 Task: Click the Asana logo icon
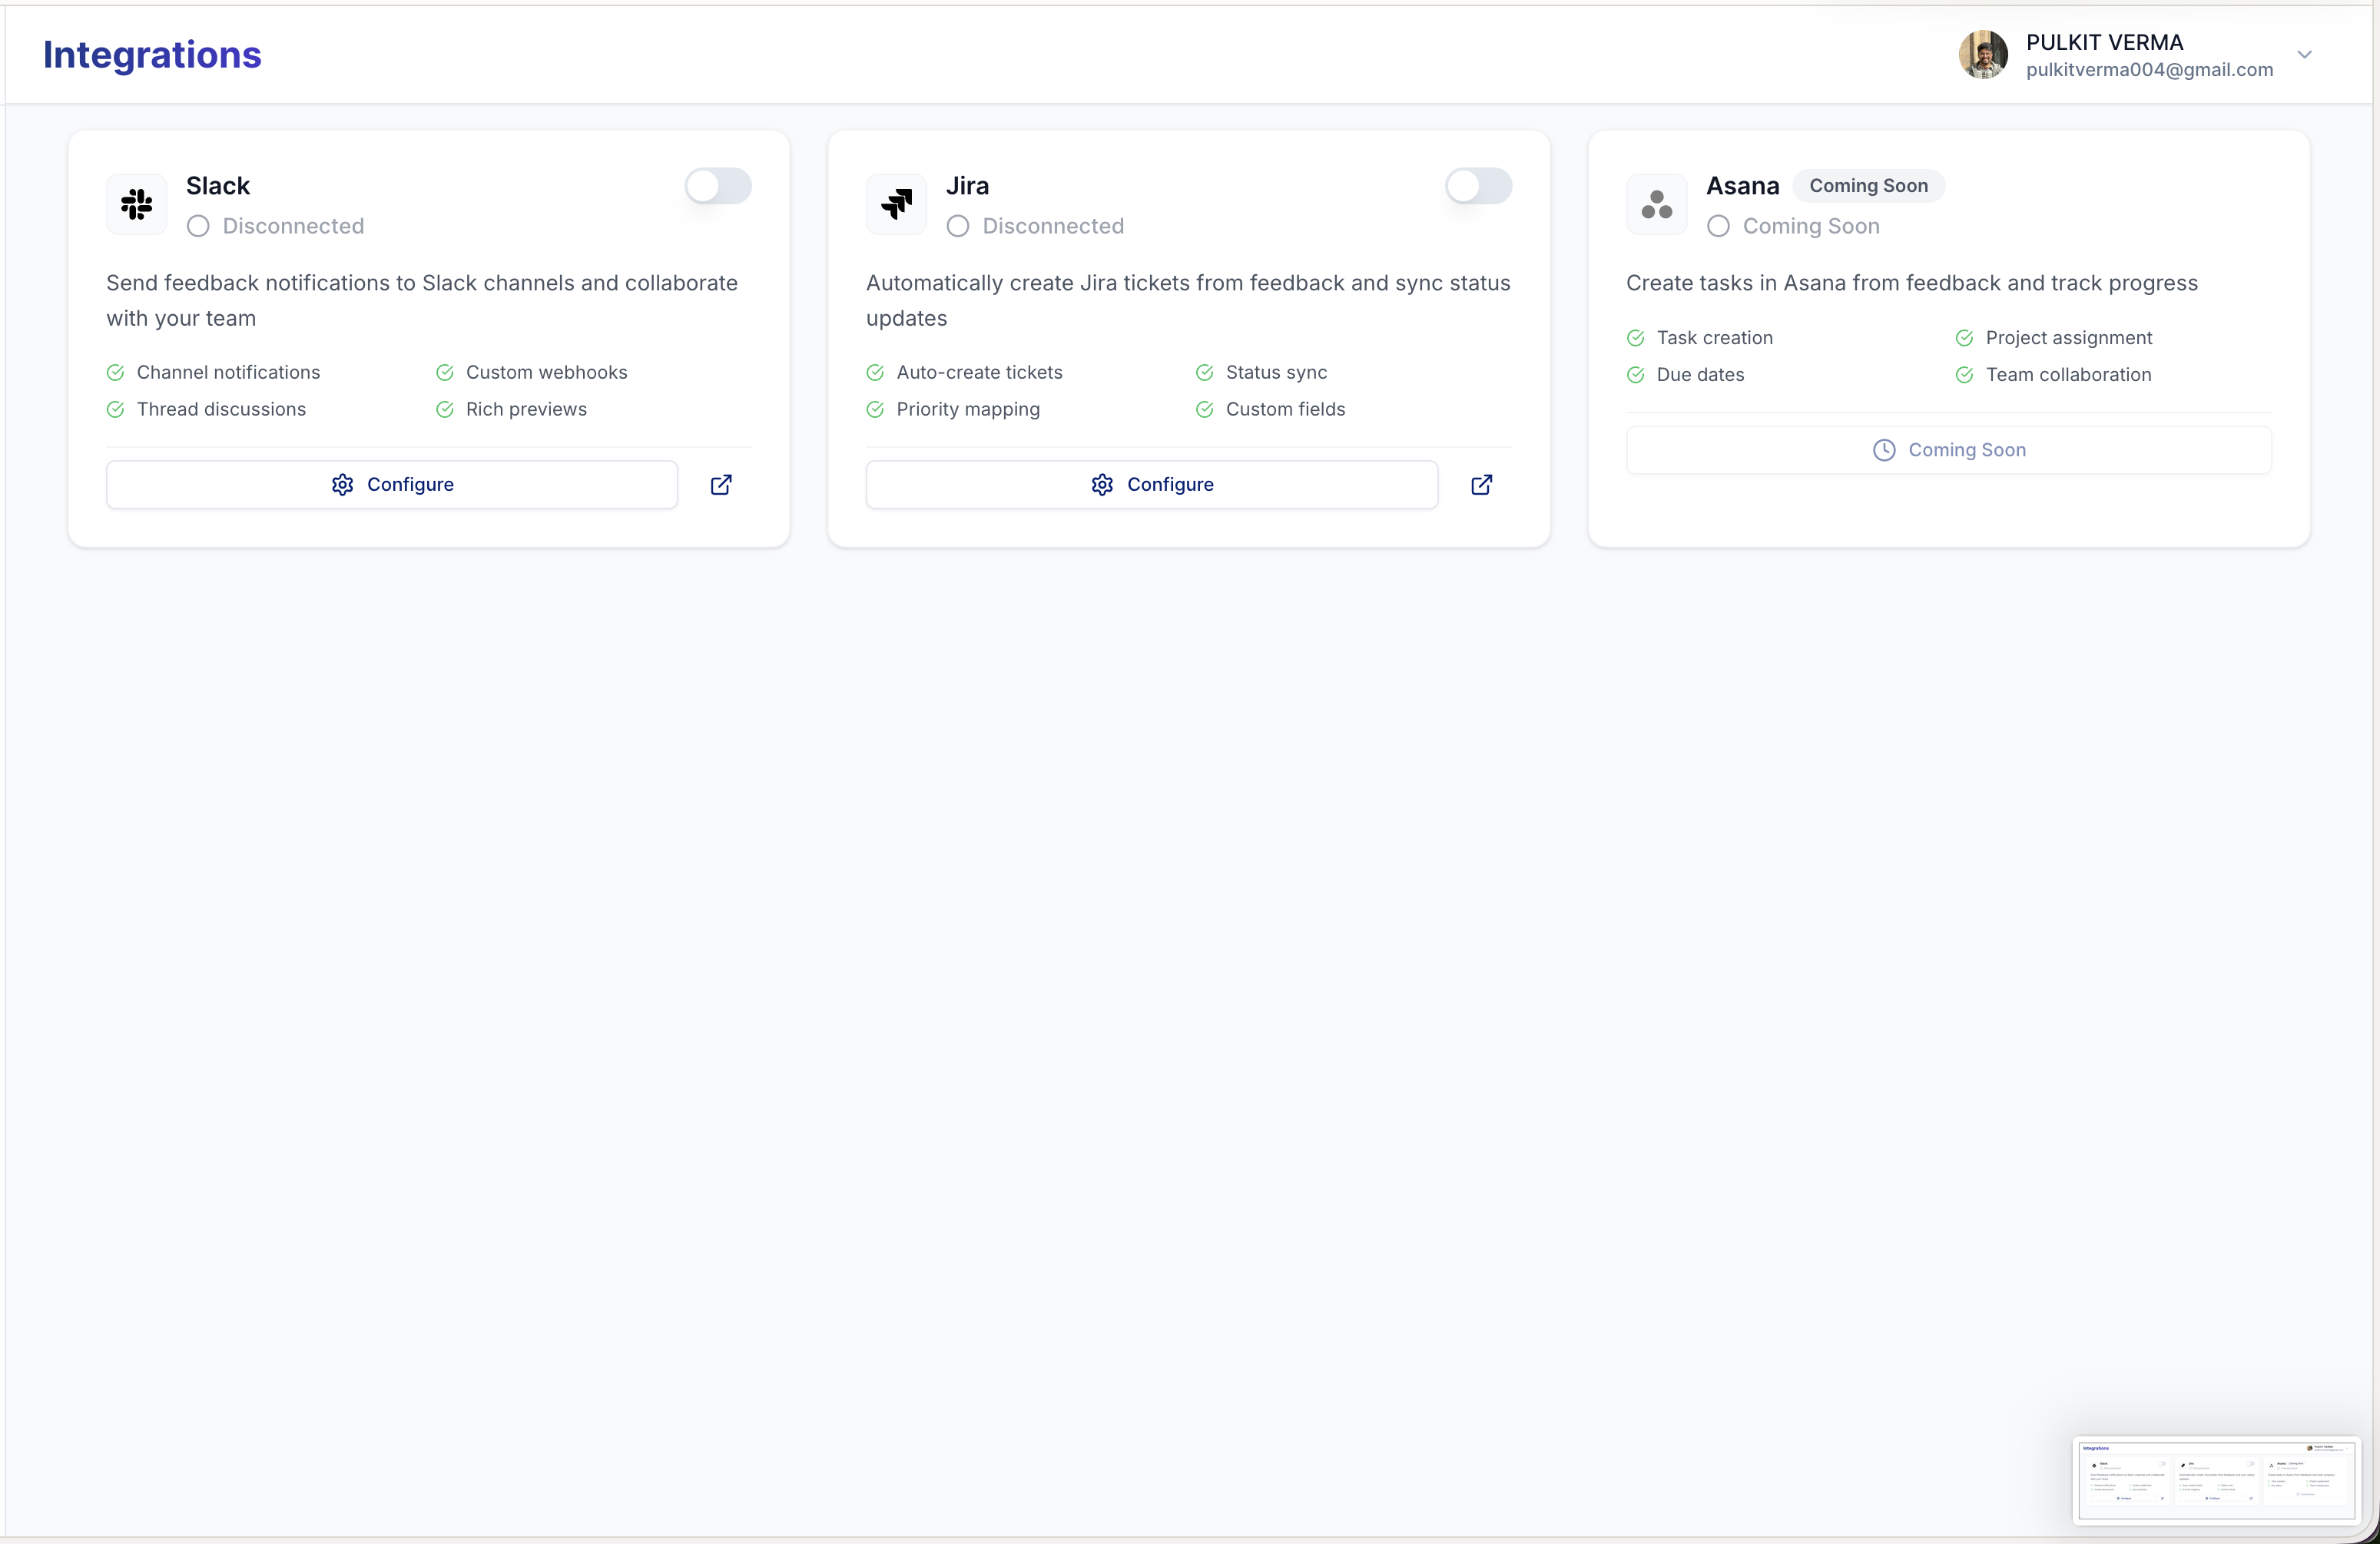[1657, 205]
